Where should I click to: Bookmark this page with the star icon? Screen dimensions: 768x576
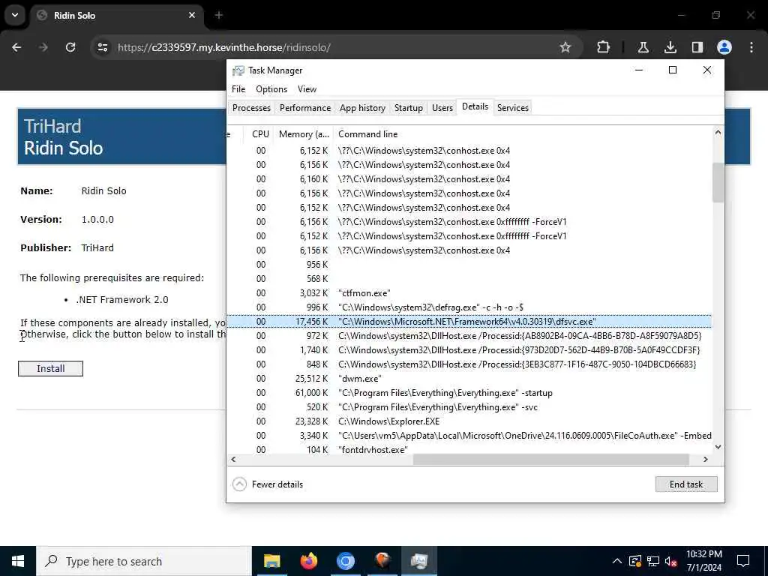coord(565,47)
